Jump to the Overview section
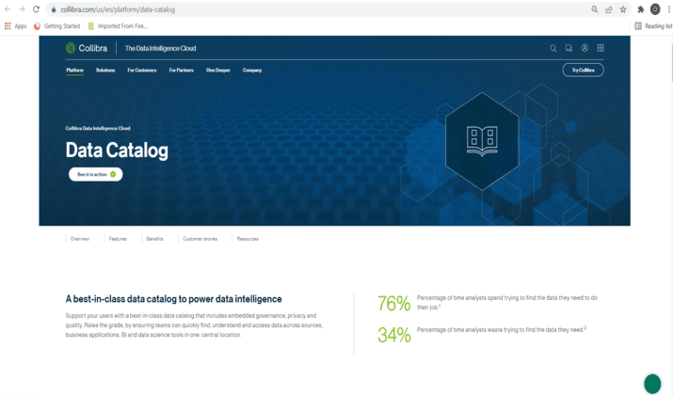Viewport: 673px width, 395px height. [80, 239]
